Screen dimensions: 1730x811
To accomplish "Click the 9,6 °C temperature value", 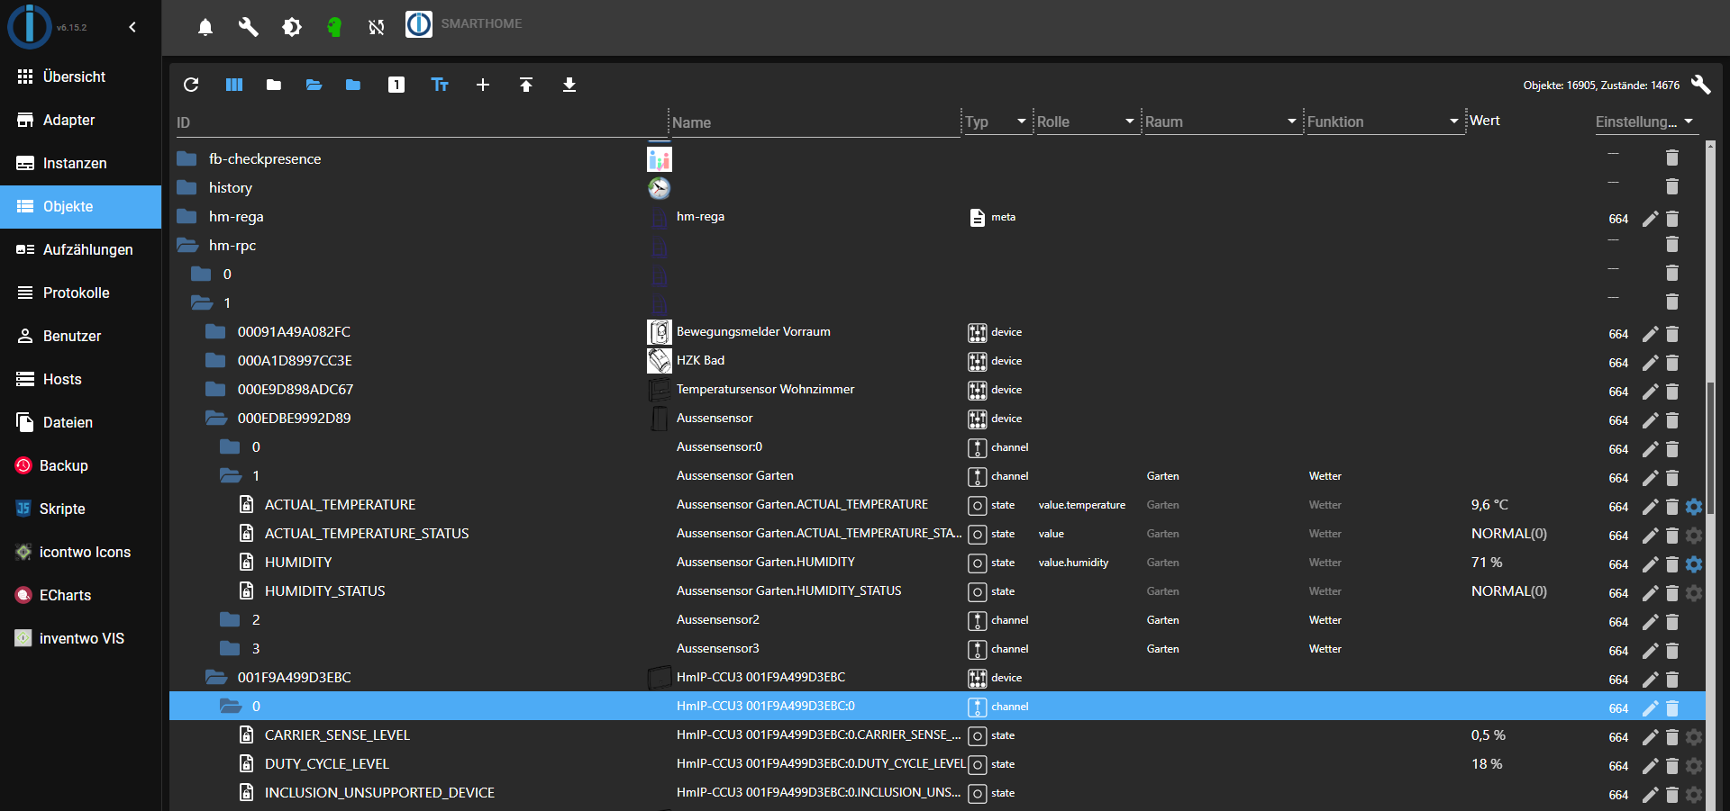I will click(1489, 505).
